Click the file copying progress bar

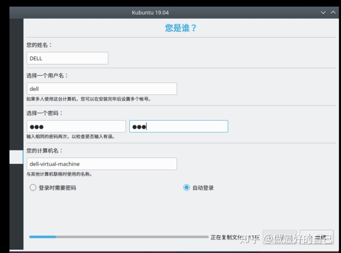(119, 237)
